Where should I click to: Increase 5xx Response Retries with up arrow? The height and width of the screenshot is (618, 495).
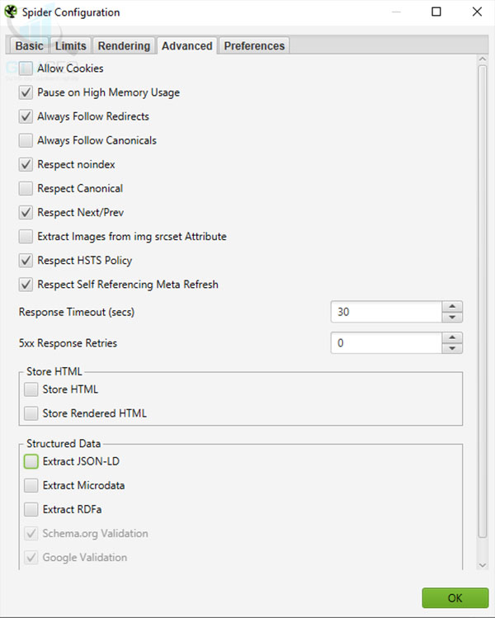(x=452, y=337)
